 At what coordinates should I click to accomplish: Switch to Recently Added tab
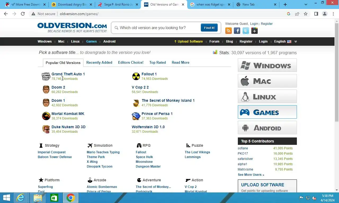coord(99,62)
